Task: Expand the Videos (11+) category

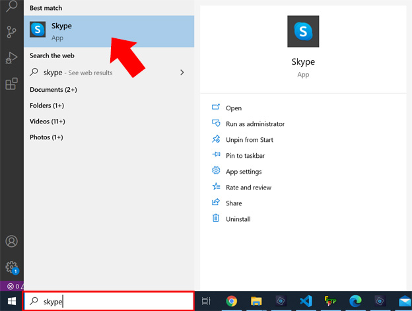Action: [48, 121]
